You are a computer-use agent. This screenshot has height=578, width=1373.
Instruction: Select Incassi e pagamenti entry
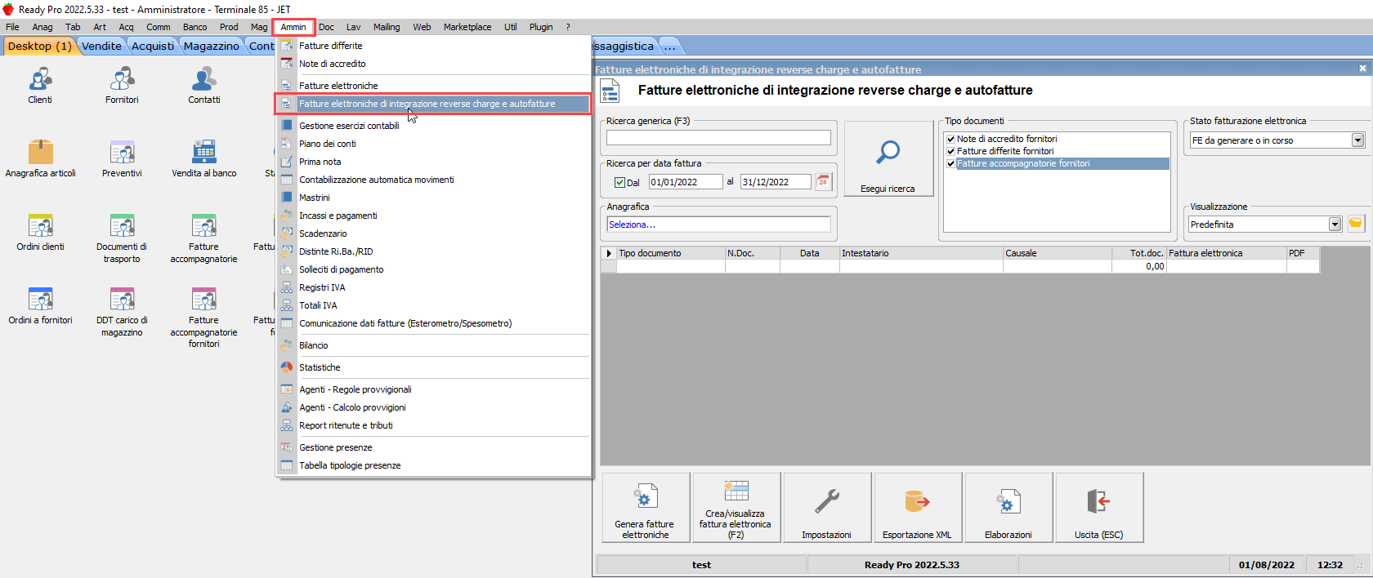(433, 216)
